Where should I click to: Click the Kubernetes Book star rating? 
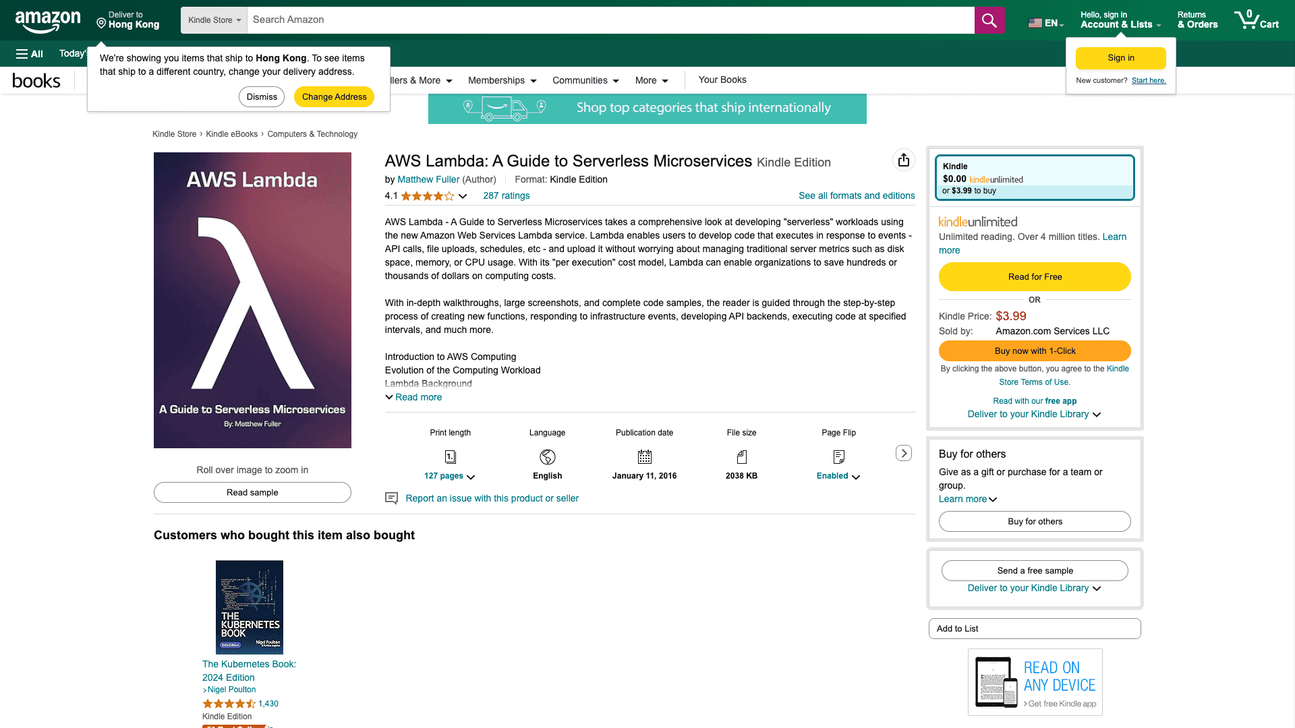[229, 704]
